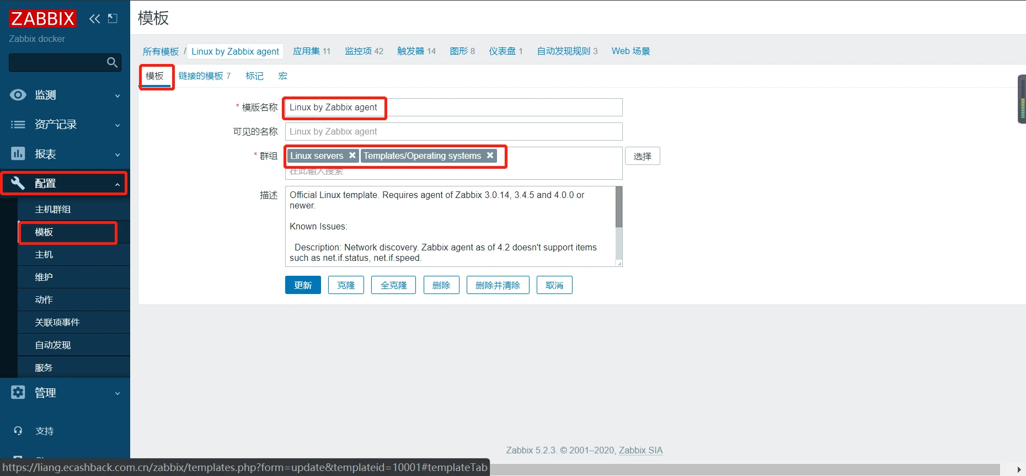Open 仪表盘 1 link

coord(506,51)
